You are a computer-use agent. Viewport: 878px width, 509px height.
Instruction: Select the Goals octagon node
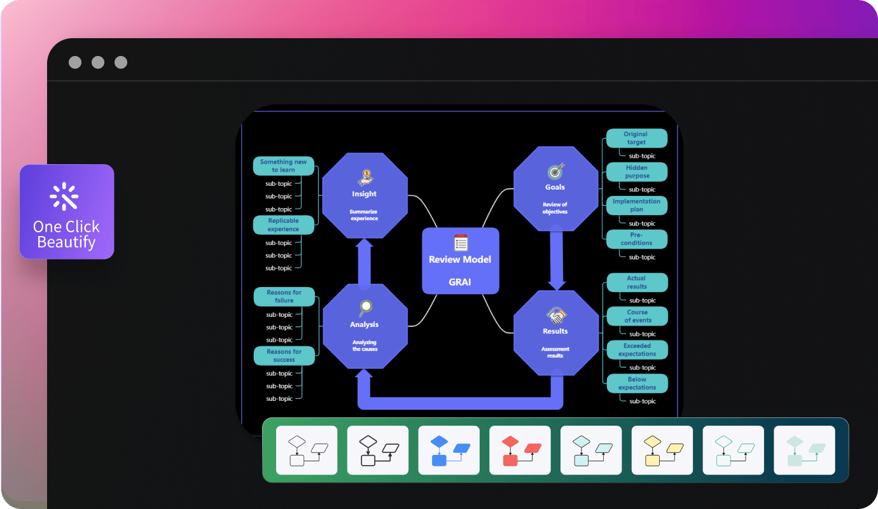pyautogui.click(x=556, y=190)
